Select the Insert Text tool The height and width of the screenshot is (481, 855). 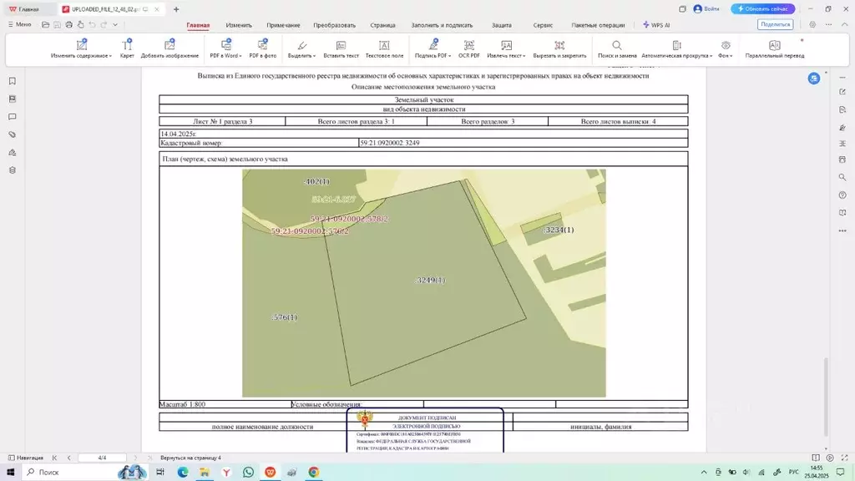[341, 49]
